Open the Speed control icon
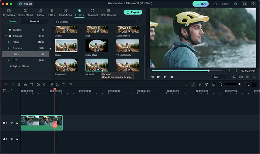Image resolution: width=260 pixels, height=154 pixels. [x=38, y=84]
